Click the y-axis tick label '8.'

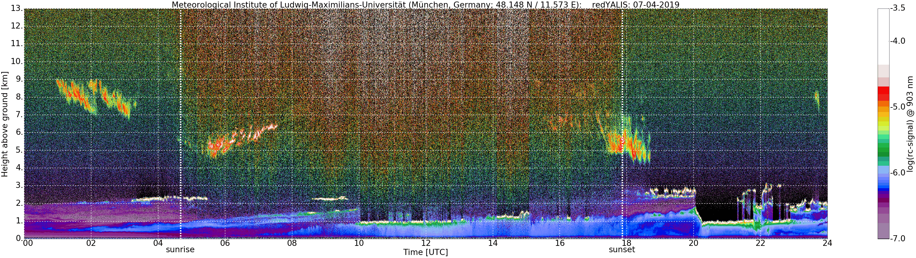(x=19, y=97)
